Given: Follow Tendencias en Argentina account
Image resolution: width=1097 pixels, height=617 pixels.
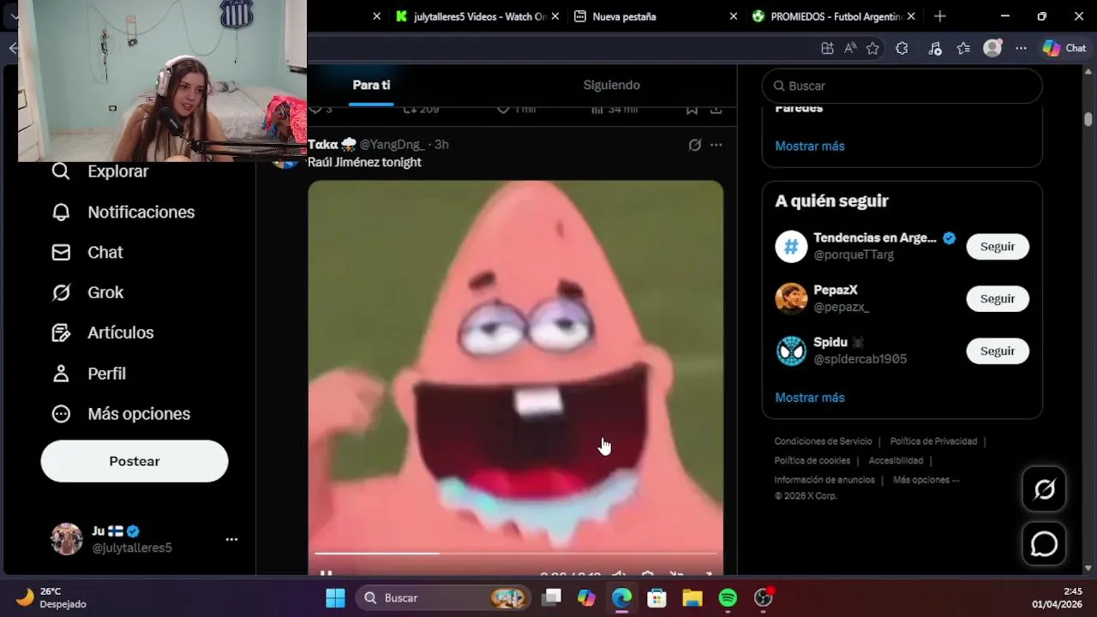Looking at the screenshot, I should tap(998, 247).
